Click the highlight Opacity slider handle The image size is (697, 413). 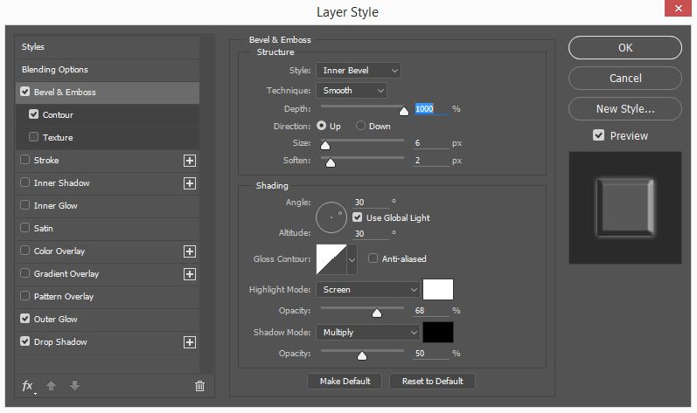pos(377,313)
